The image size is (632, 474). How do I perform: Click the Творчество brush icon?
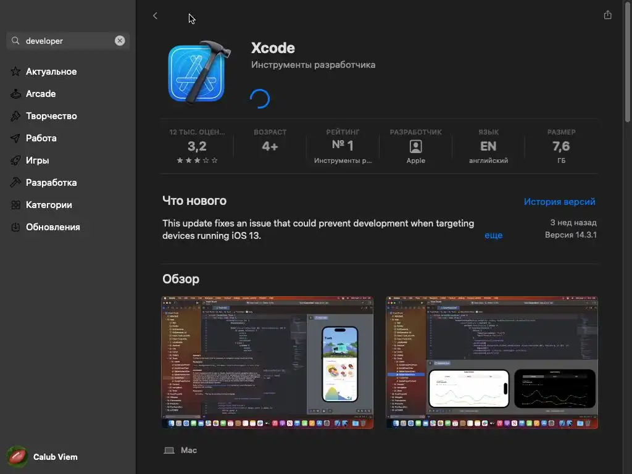[x=15, y=116]
